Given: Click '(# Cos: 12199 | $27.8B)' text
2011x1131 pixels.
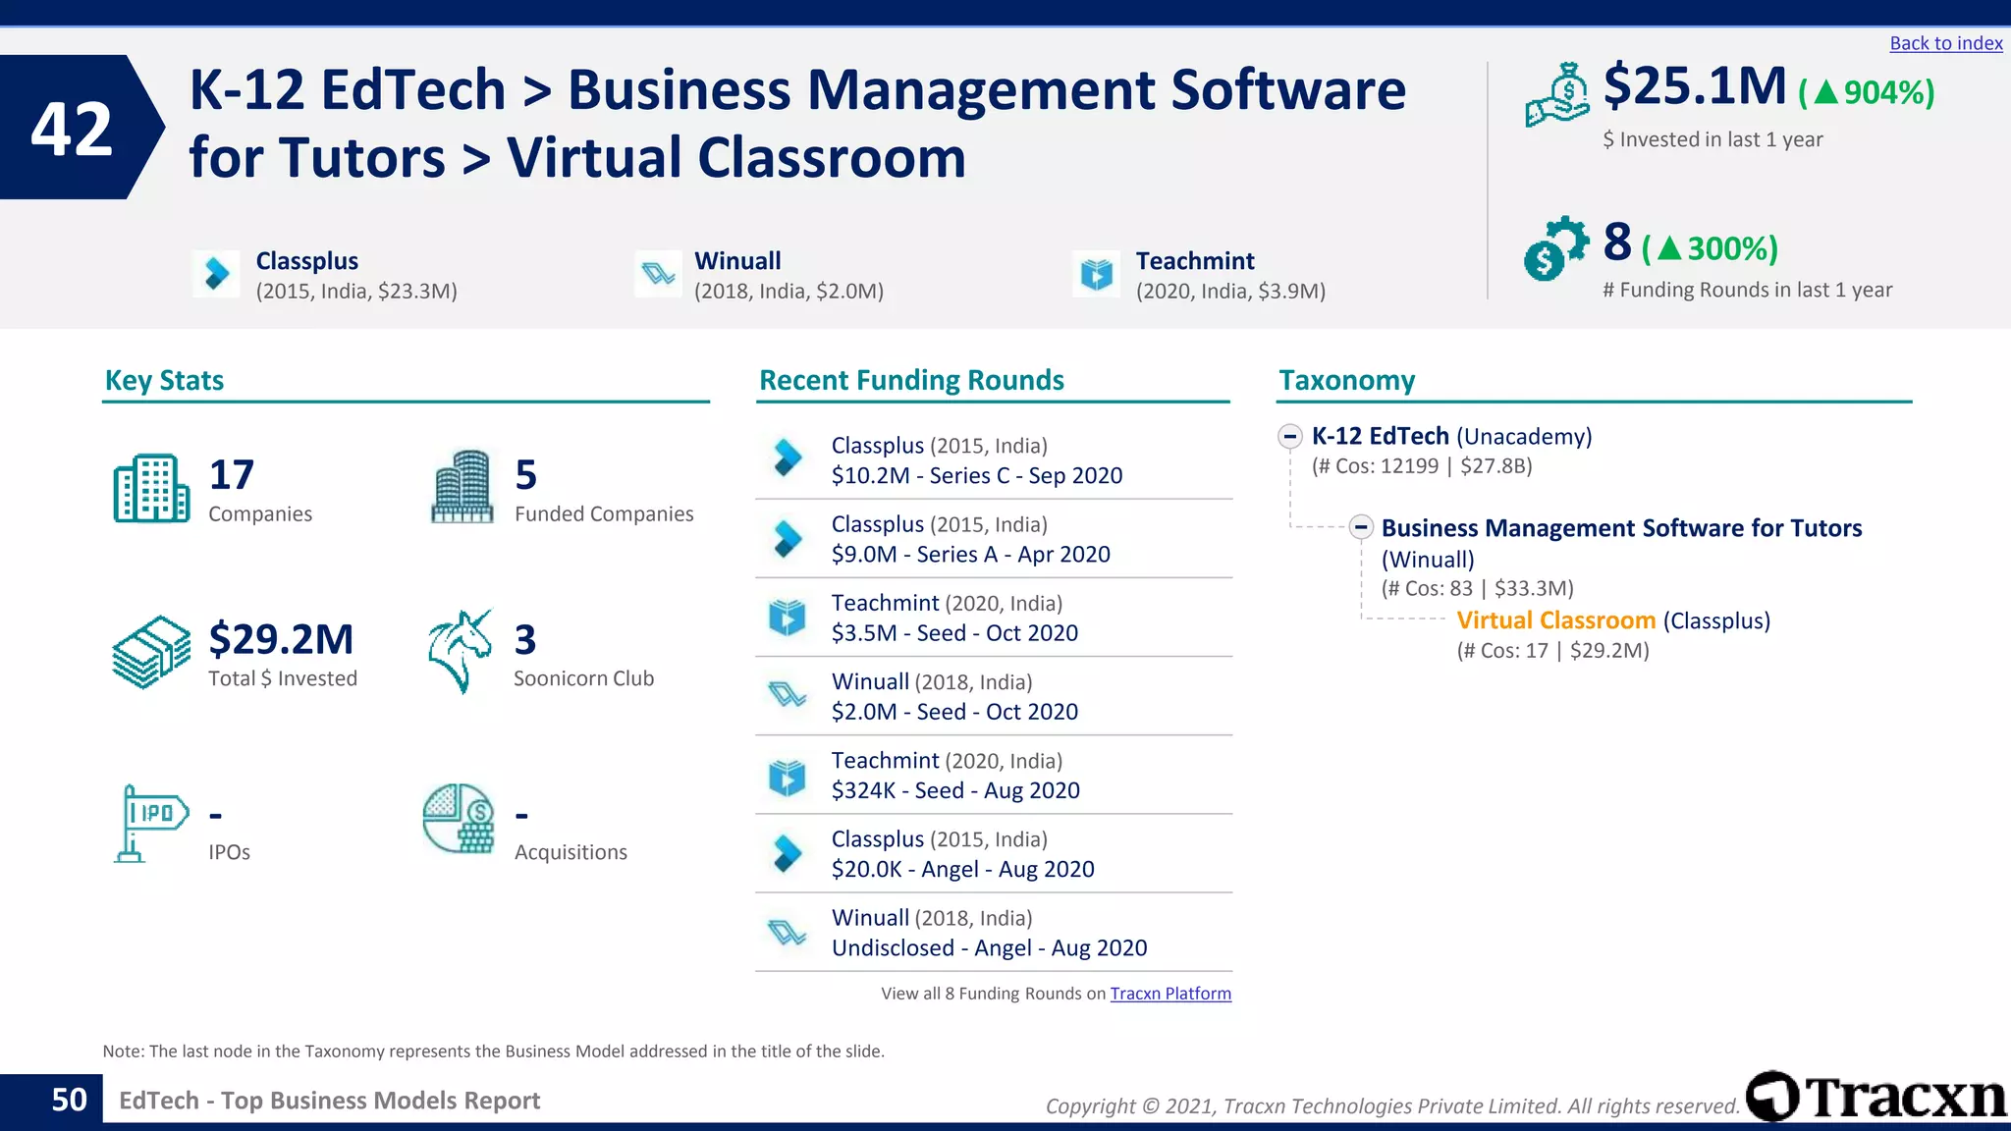Looking at the screenshot, I should click(1422, 466).
